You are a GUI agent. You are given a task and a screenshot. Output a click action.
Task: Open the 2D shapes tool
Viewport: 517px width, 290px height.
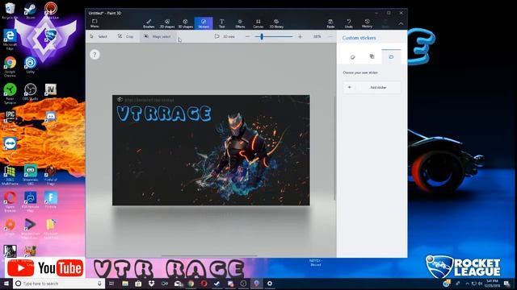coord(167,23)
